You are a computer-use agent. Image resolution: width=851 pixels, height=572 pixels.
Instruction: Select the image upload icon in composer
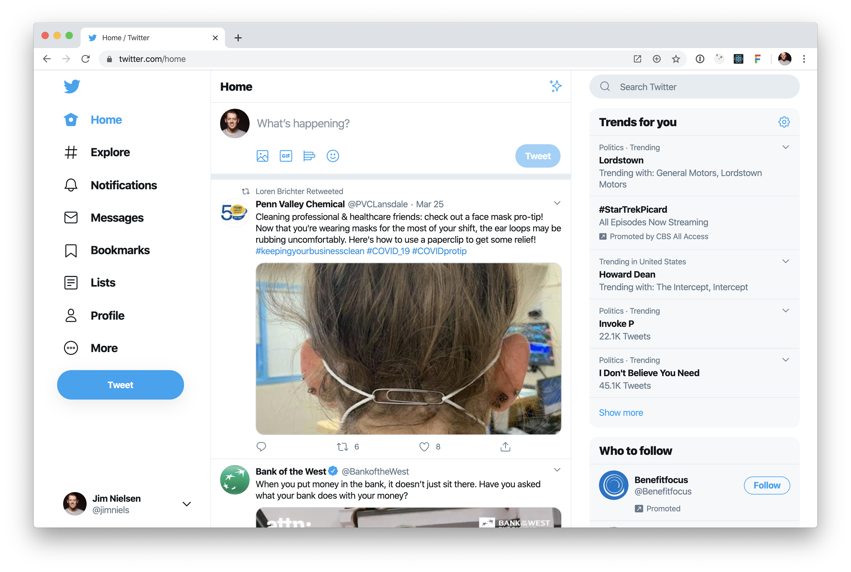click(x=262, y=155)
